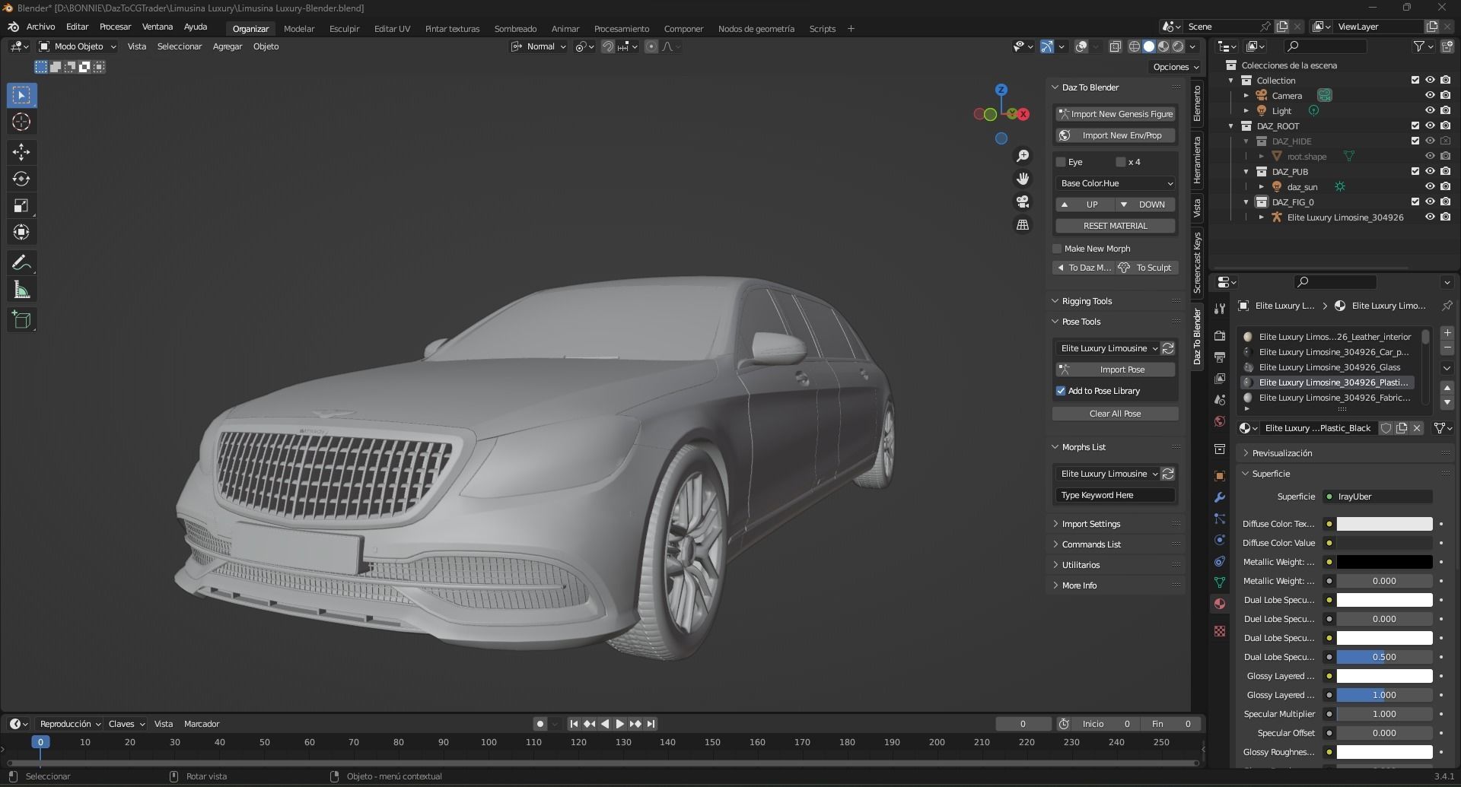Viewport: 1461px width, 787px height.
Task: Switch to the Sombreado workspace tab
Action: [515, 29]
